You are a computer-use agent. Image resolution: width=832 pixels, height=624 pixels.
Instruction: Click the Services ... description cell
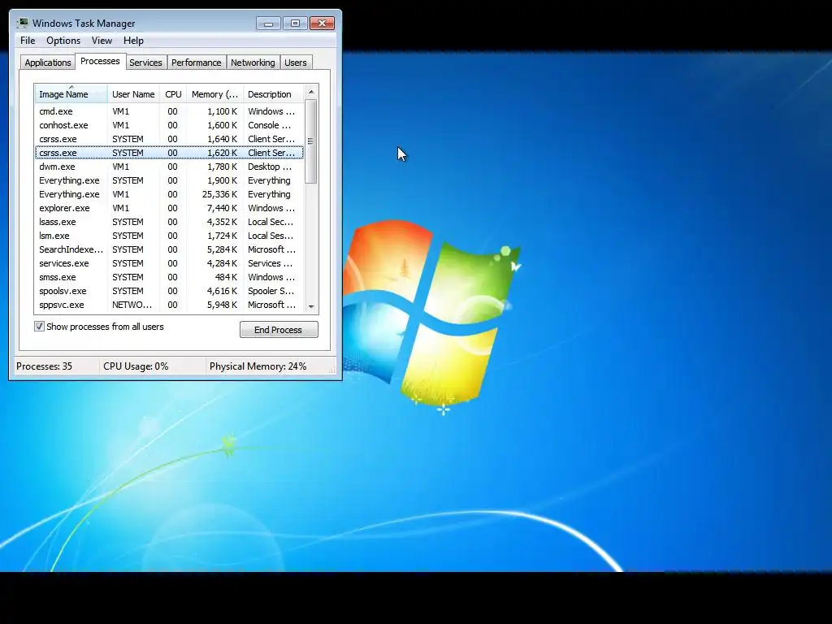pyautogui.click(x=270, y=263)
